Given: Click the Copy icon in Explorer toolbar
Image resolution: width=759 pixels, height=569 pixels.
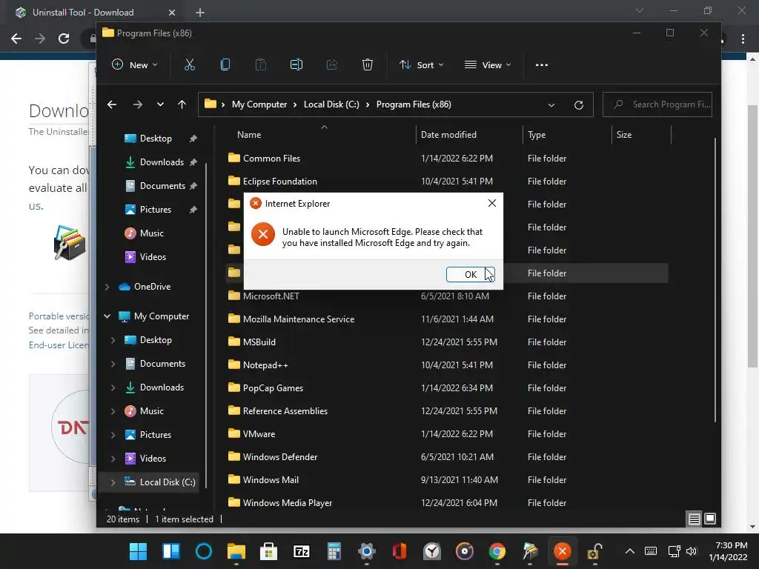Looking at the screenshot, I should point(225,65).
